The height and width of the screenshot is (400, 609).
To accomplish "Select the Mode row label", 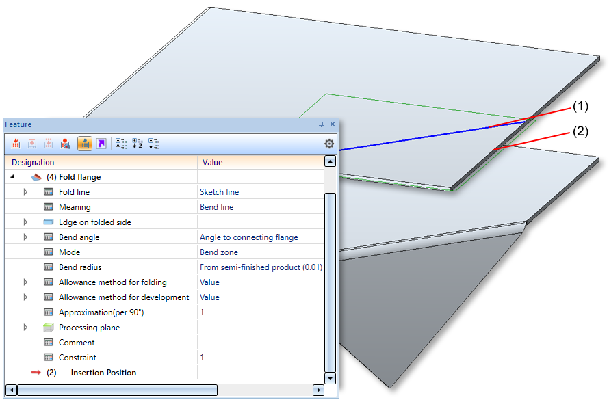I will (x=69, y=252).
